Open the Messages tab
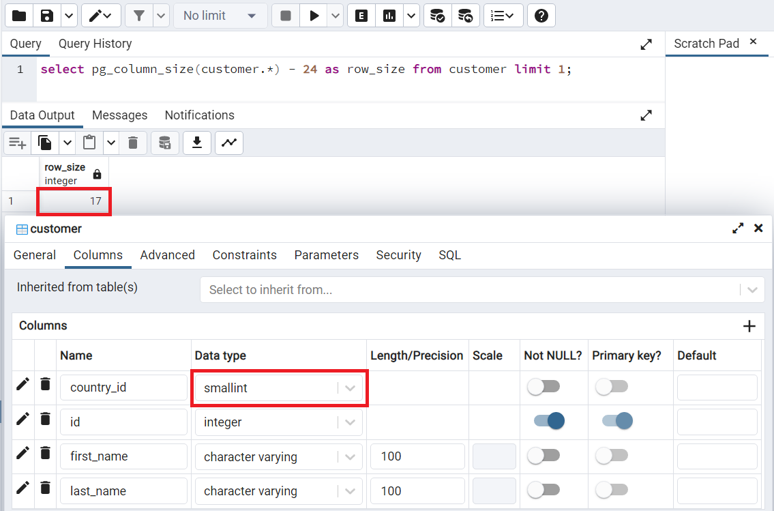This screenshot has width=774, height=511. click(120, 115)
